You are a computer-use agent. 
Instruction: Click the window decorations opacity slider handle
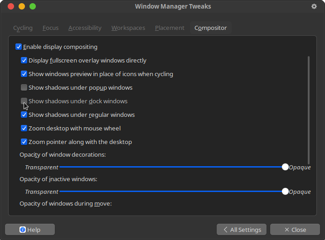click(285, 167)
